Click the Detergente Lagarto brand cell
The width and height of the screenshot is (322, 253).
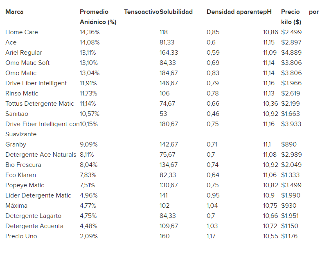click(33, 216)
